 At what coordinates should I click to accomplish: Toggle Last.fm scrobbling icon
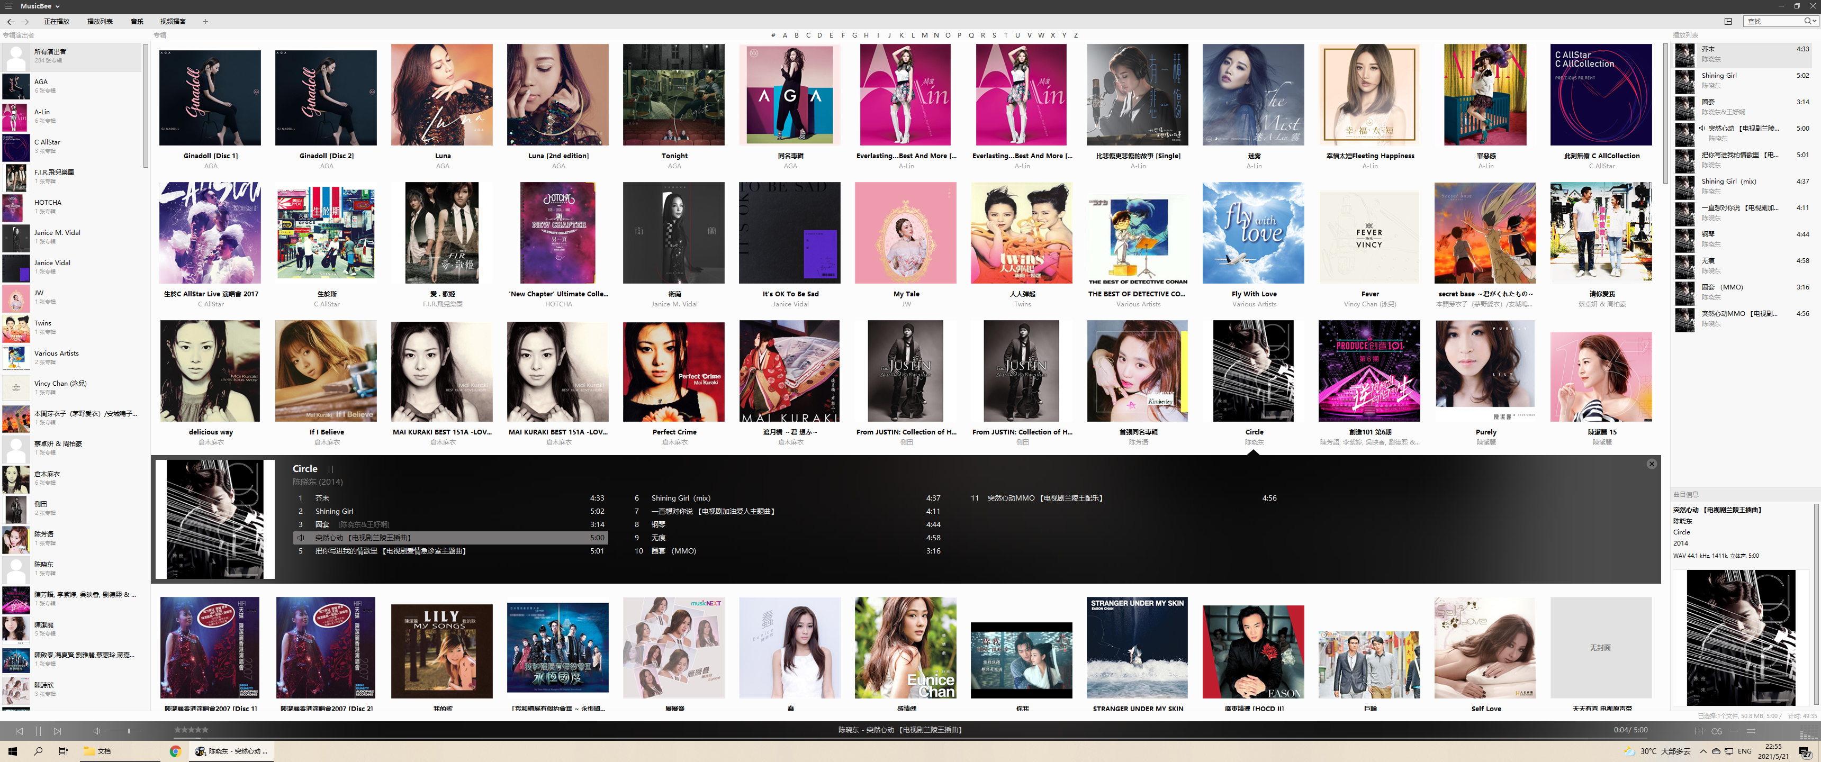coord(1716,731)
